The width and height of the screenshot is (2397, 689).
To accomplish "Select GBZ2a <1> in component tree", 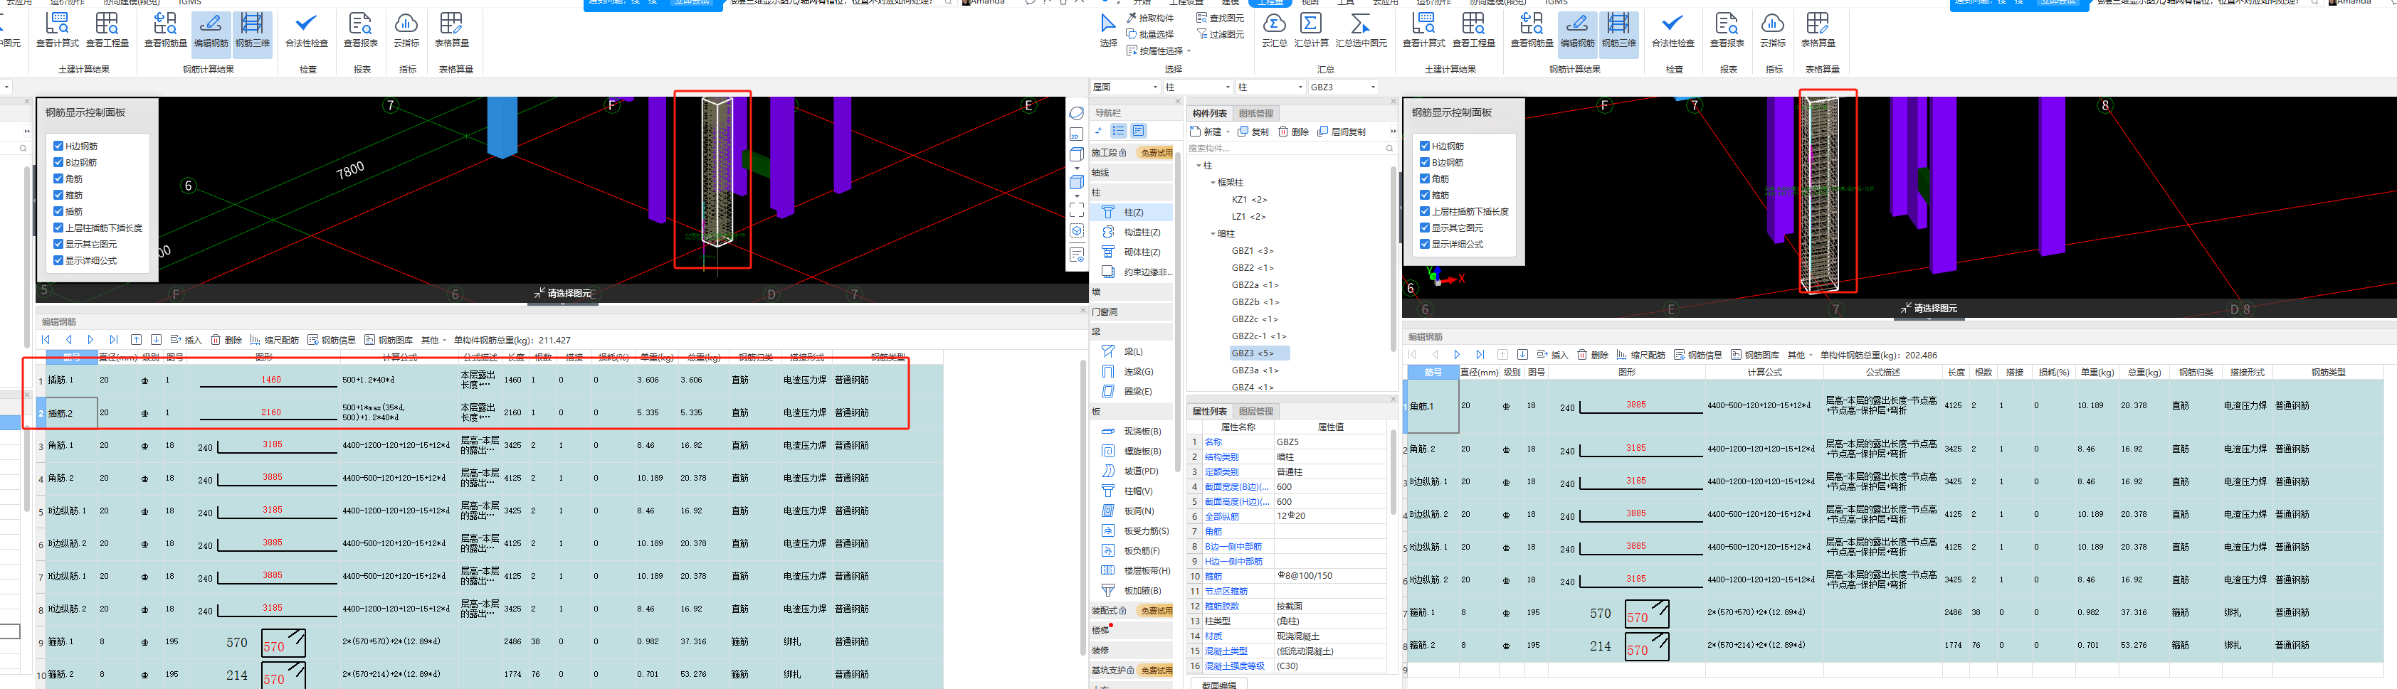I will point(1254,285).
